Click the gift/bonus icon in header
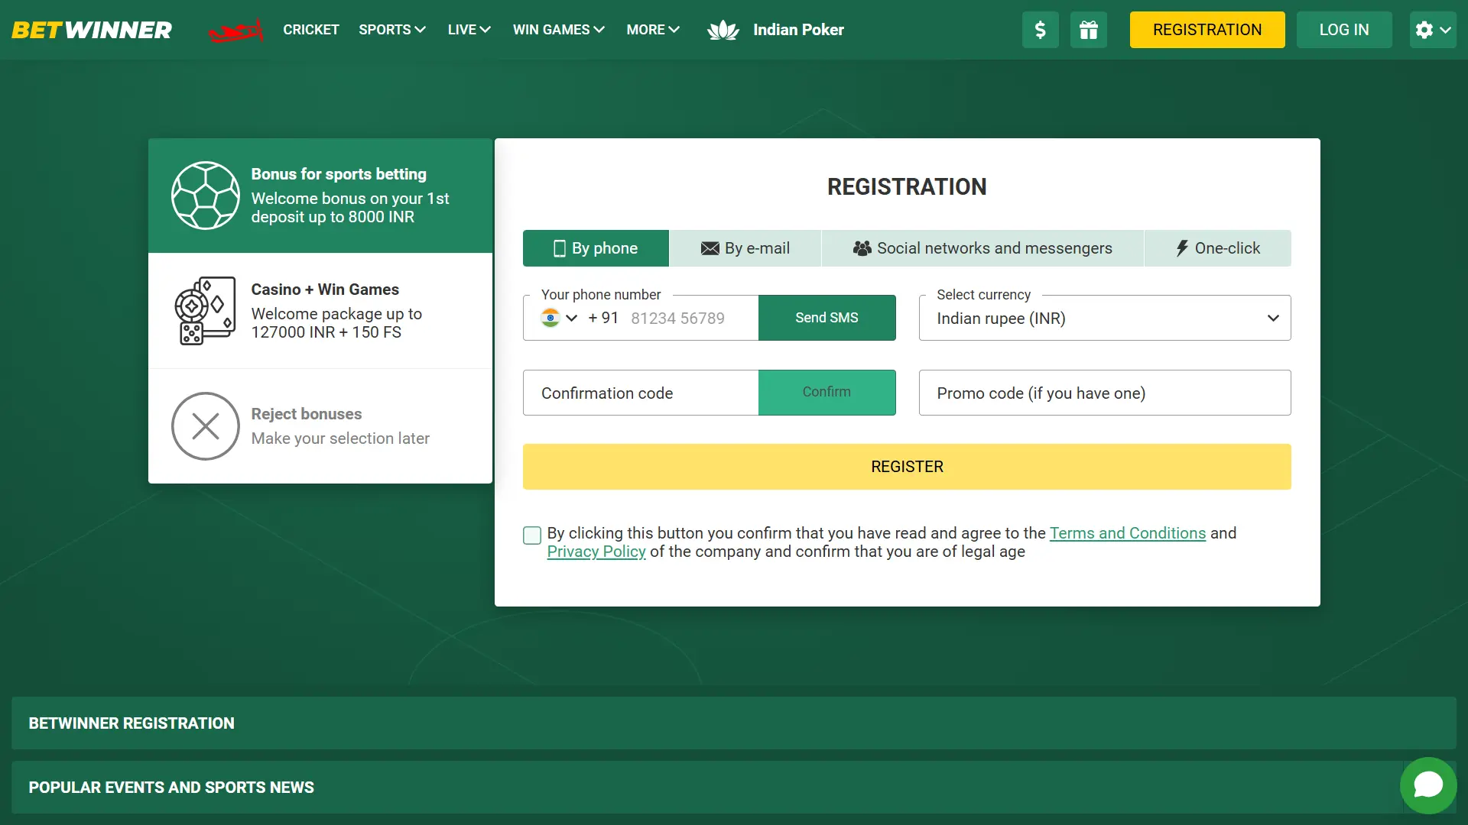The width and height of the screenshot is (1468, 825). (x=1089, y=29)
